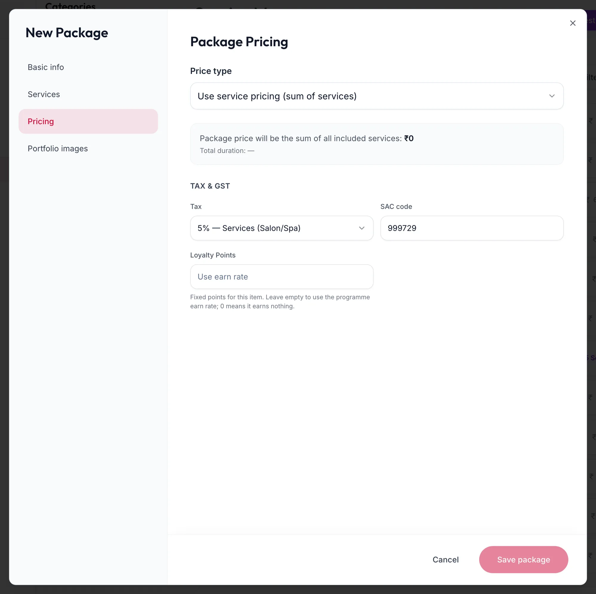Click the TAX & GST section label

(210, 186)
